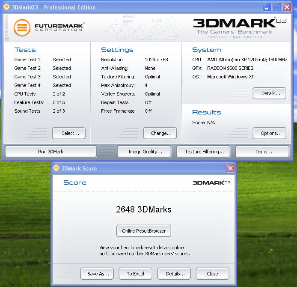Click the '1024 x 768' resolution value
The width and height of the screenshot is (297, 287).
pyautogui.click(x=156, y=60)
